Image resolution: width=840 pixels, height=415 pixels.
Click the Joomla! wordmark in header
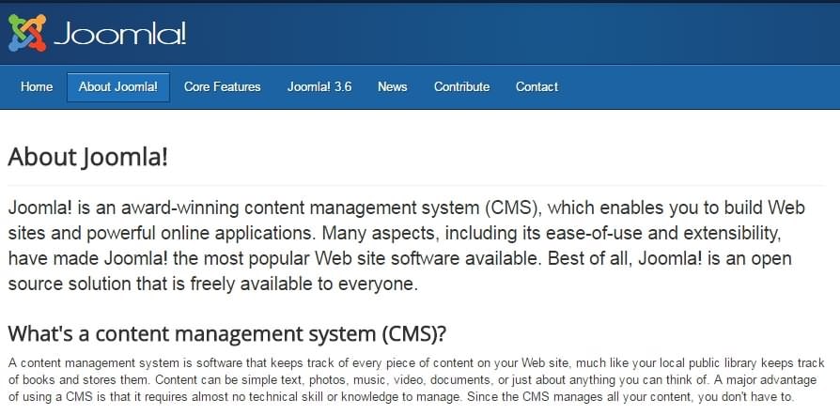(x=120, y=35)
